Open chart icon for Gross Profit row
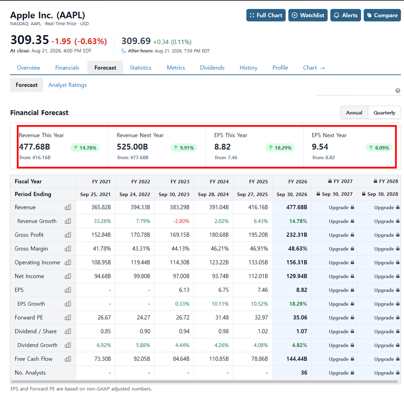The image size is (404, 418). click(68, 235)
